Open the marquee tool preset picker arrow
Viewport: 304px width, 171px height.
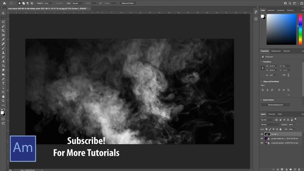(x=14, y=3)
